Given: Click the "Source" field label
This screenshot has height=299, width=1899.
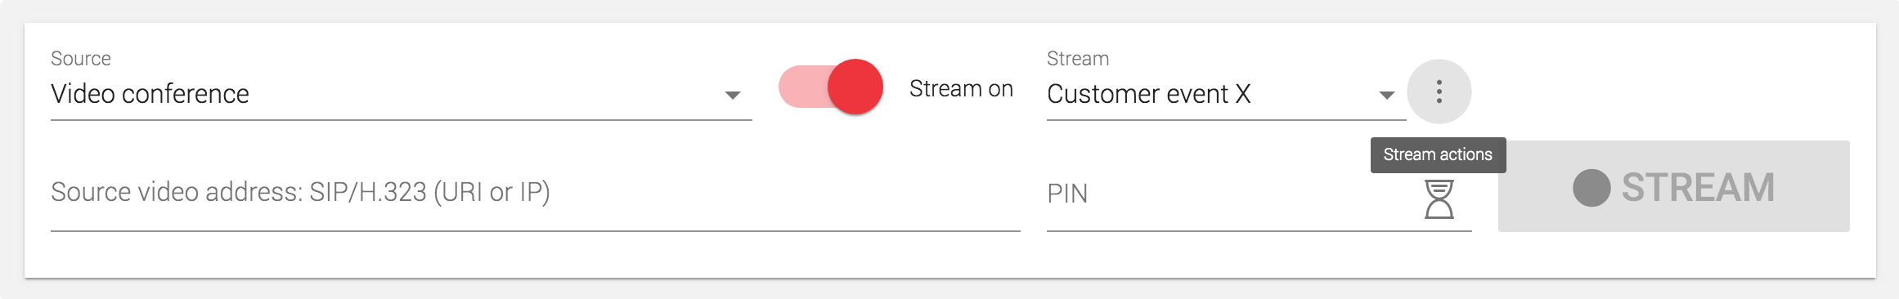Looking at the screenshot, I should (x=81, y=59).
